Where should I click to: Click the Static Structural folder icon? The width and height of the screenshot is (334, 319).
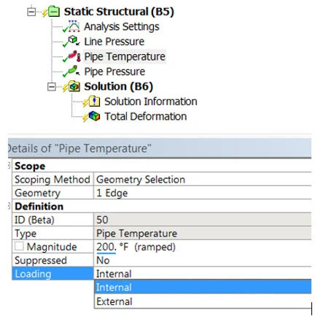pos(54,12)
